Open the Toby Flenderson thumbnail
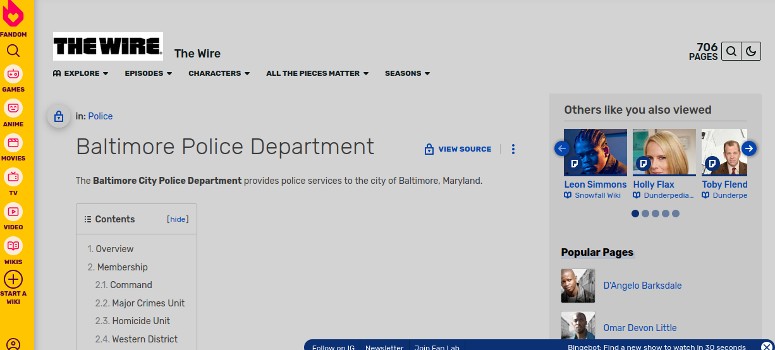 pos(724,152)
